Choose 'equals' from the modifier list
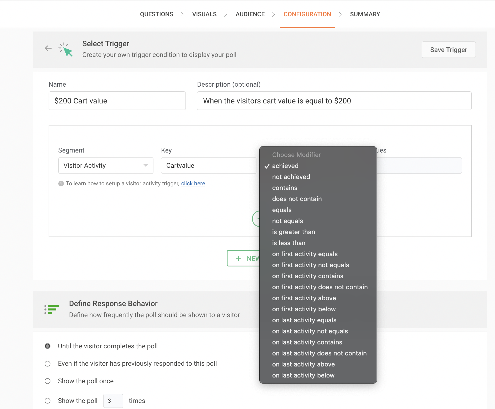Screen dimensions: 495x409 pos(282,210)
